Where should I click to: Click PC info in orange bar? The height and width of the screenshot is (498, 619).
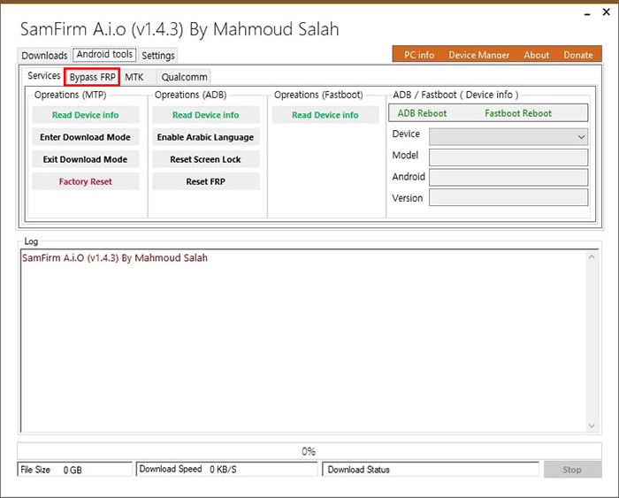pyautogui.click(x=419, y=56)
